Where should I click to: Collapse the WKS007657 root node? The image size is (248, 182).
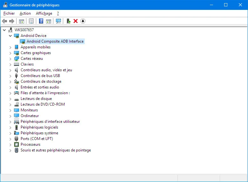tap(4, 30)
